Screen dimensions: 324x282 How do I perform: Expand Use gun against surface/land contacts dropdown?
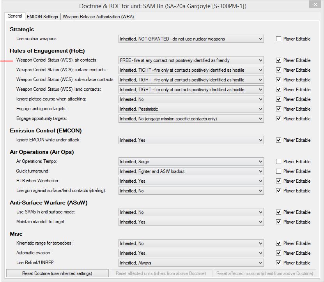[191, 191]
